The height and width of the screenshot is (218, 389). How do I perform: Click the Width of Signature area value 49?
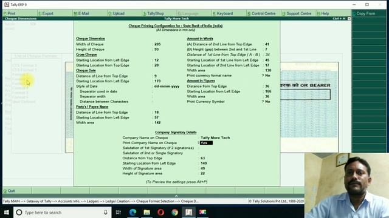coord(202,168)
